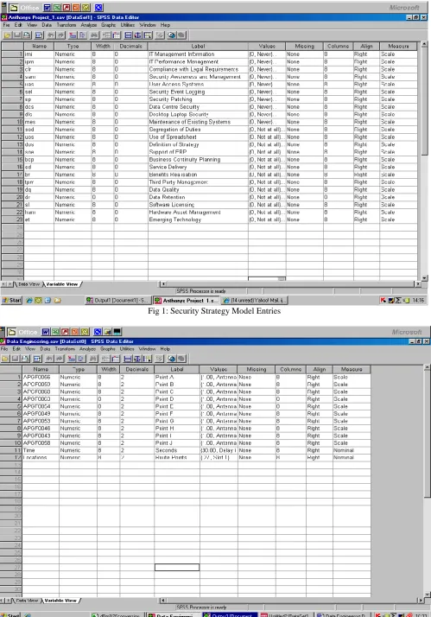Click Save icon in Anthonys Project window toolbar

[x=17, y=35]
